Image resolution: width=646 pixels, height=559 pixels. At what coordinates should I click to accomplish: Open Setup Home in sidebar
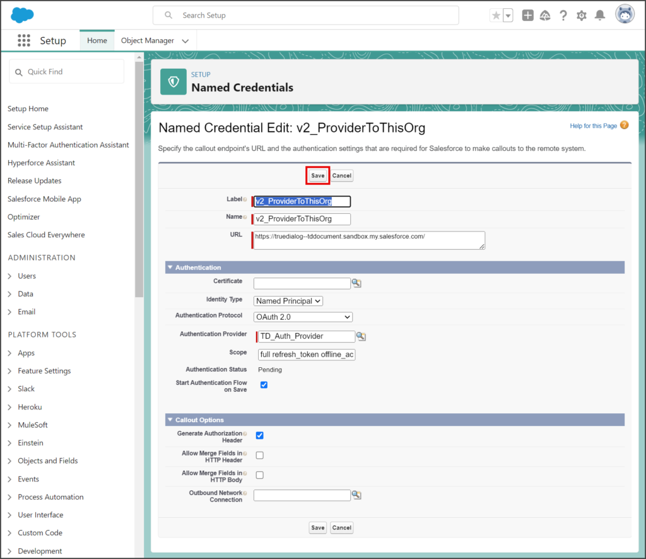click(x=28, y=109)
